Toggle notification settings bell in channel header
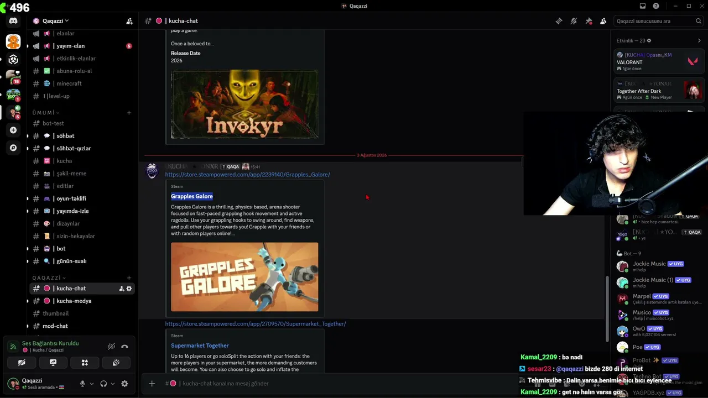708x398 pixels. 574,21
